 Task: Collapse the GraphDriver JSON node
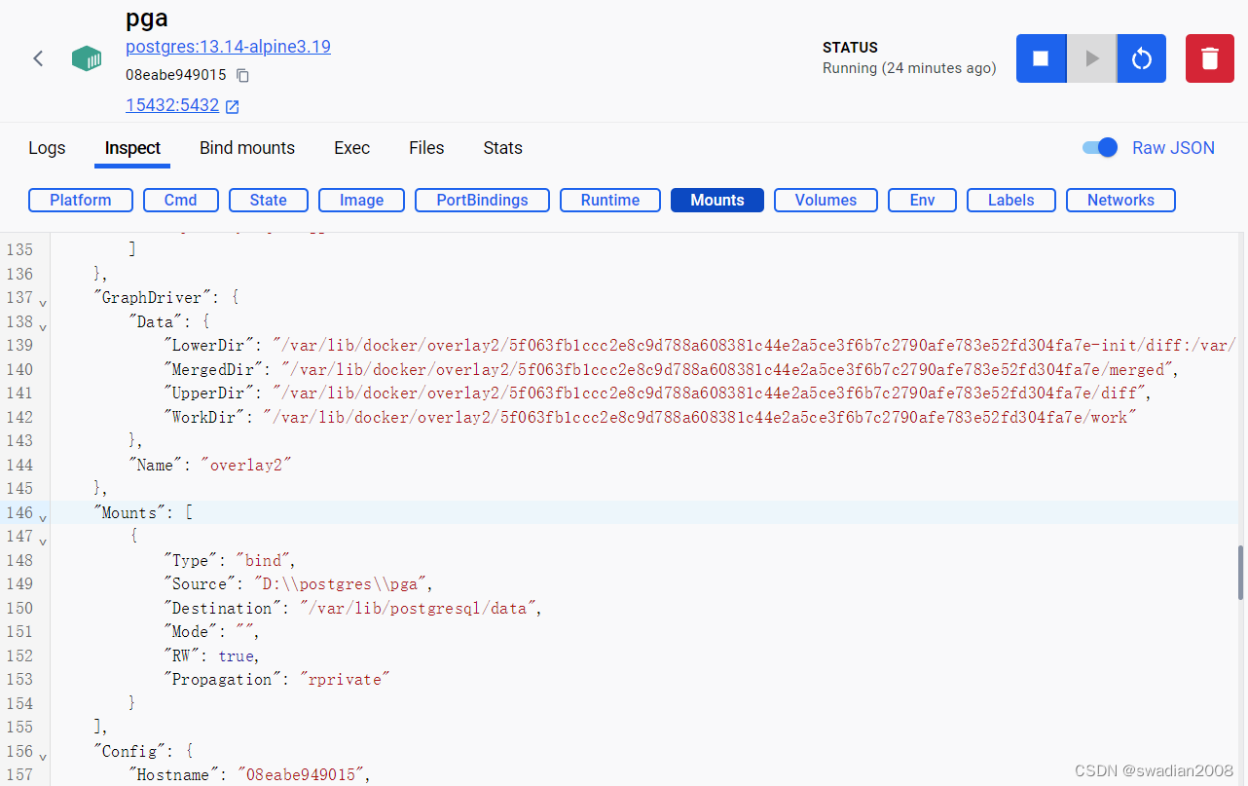[x=43, y=299]
